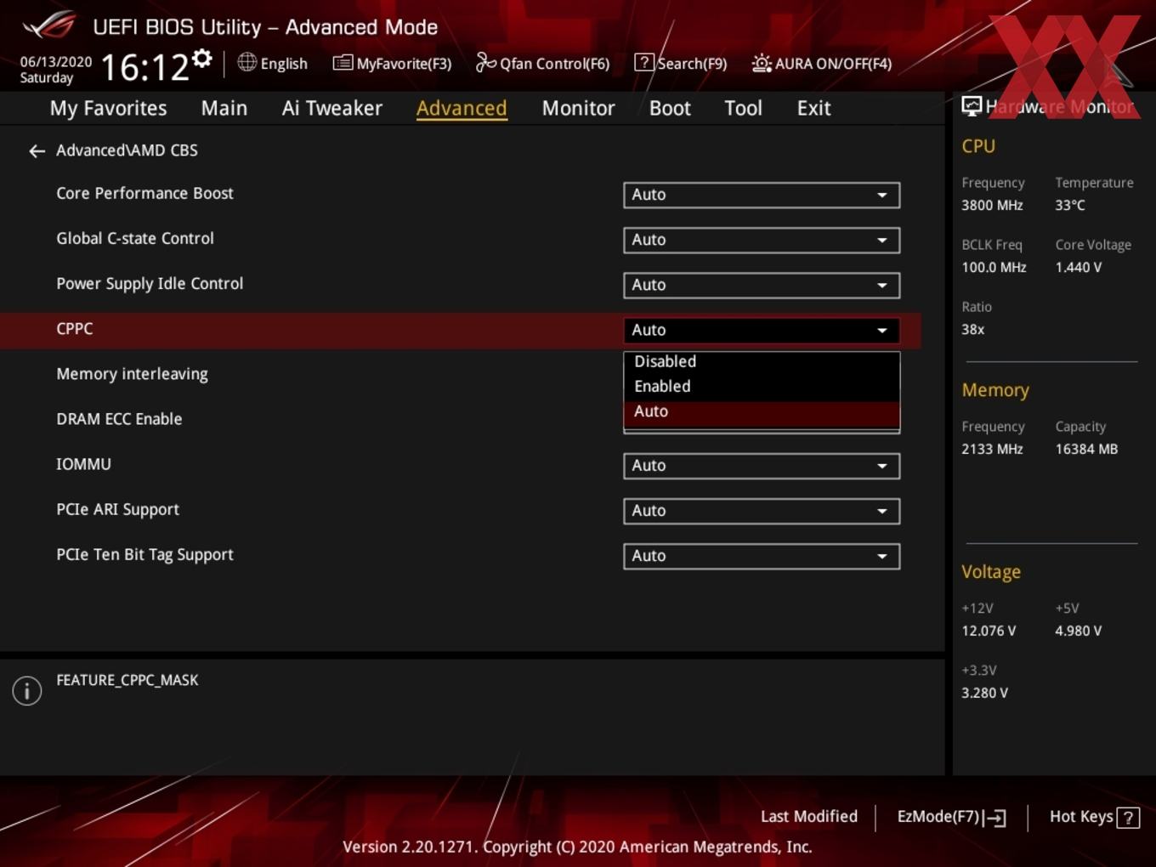Screen dimensions: 1156x867
Task: Select the Memory interleaving label
Action: [x=132, y=374]
